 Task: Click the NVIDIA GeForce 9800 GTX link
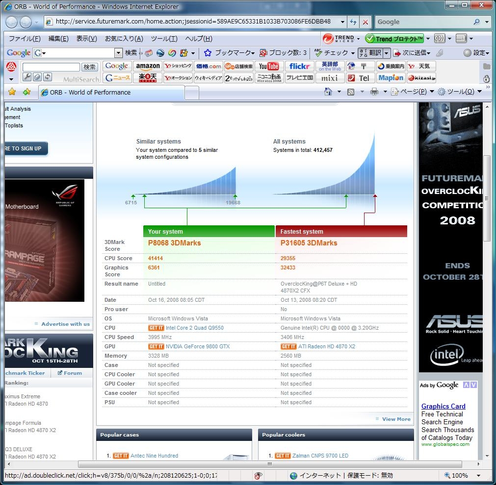coord(198,346)
